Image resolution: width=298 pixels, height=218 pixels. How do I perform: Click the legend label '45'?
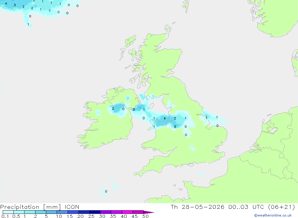[x=135, y=216]
